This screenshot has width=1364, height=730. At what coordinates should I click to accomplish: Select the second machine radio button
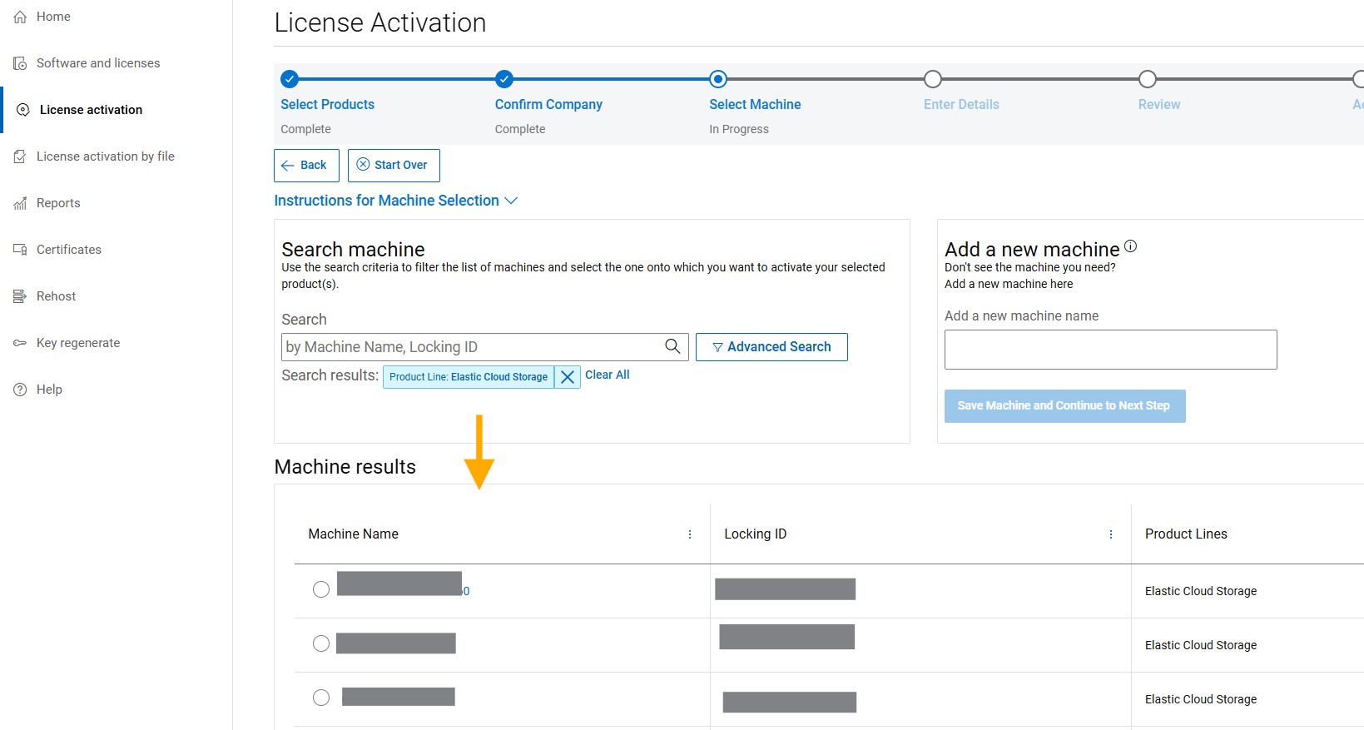(321, 643)
